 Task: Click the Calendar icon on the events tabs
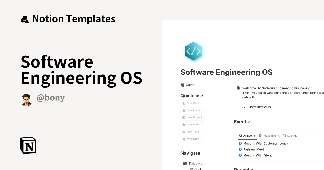(284, 135)
